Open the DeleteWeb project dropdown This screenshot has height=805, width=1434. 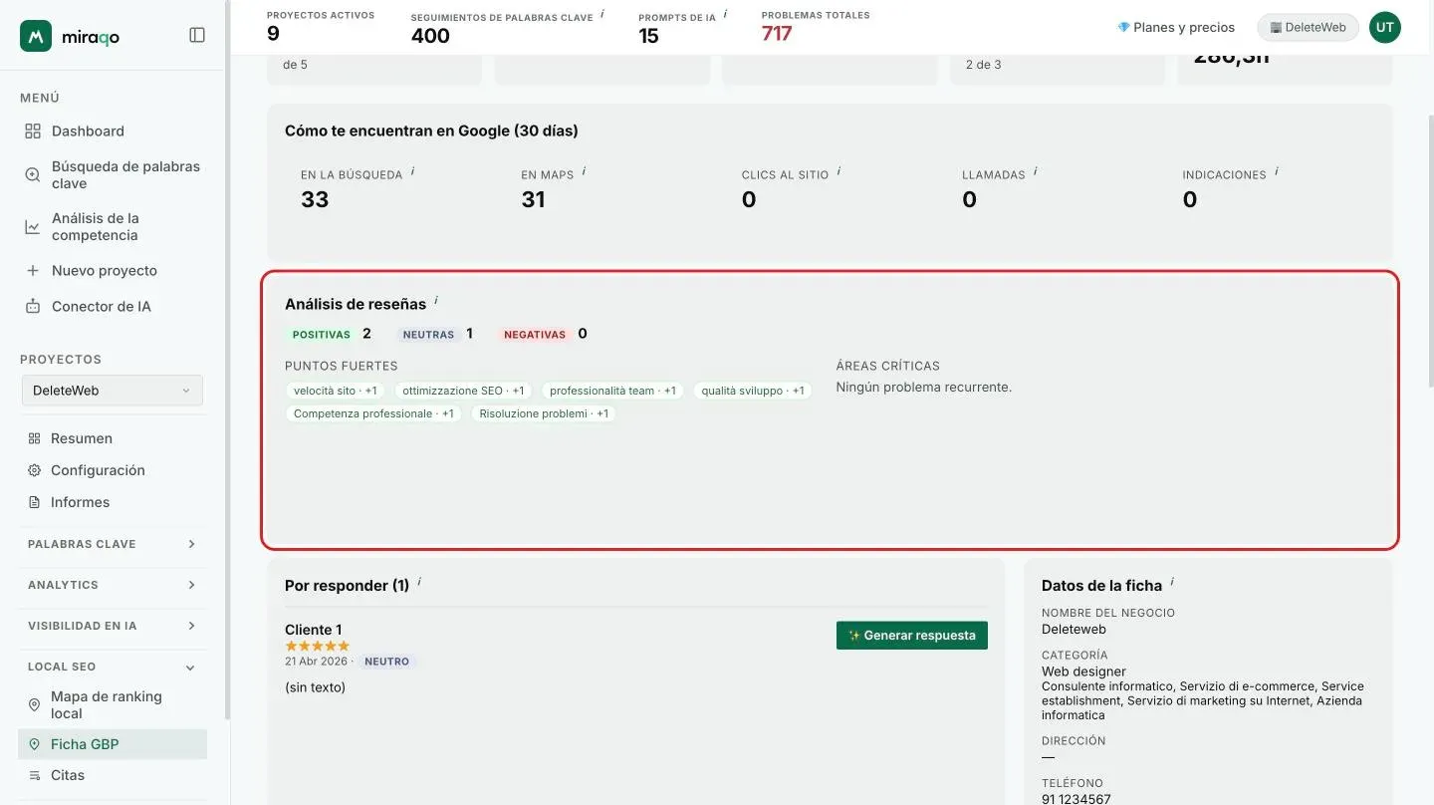pos(113,391)
